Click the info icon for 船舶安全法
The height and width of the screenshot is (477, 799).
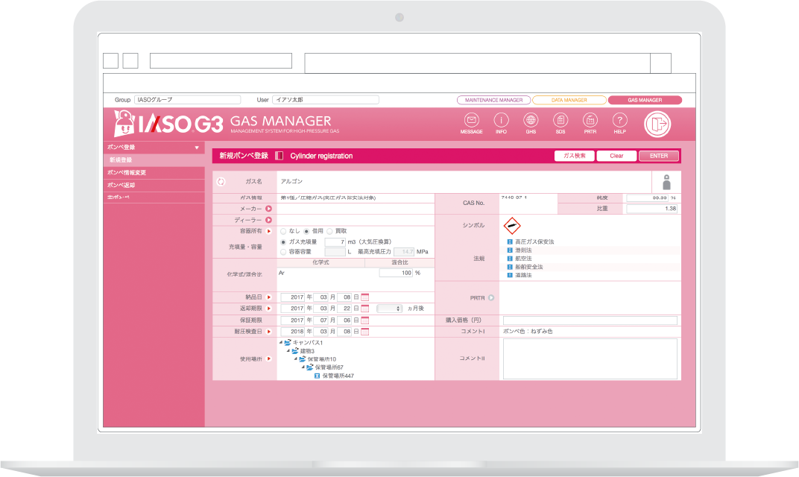[x=510, y=267]
